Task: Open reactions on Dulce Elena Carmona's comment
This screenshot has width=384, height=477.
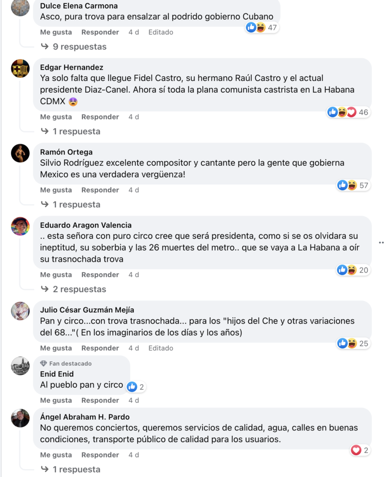Action: [262, 27]
